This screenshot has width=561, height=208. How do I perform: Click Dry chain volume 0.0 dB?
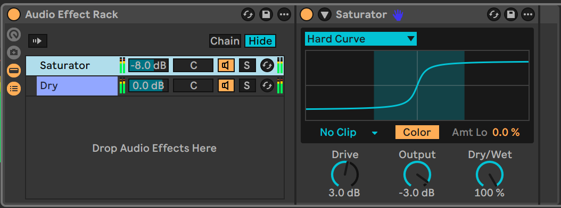[x=148, y=85]
